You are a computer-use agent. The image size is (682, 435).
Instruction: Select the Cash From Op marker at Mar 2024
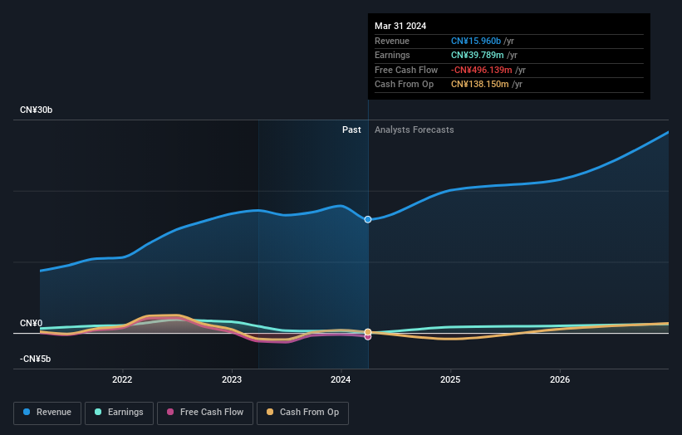368,332
